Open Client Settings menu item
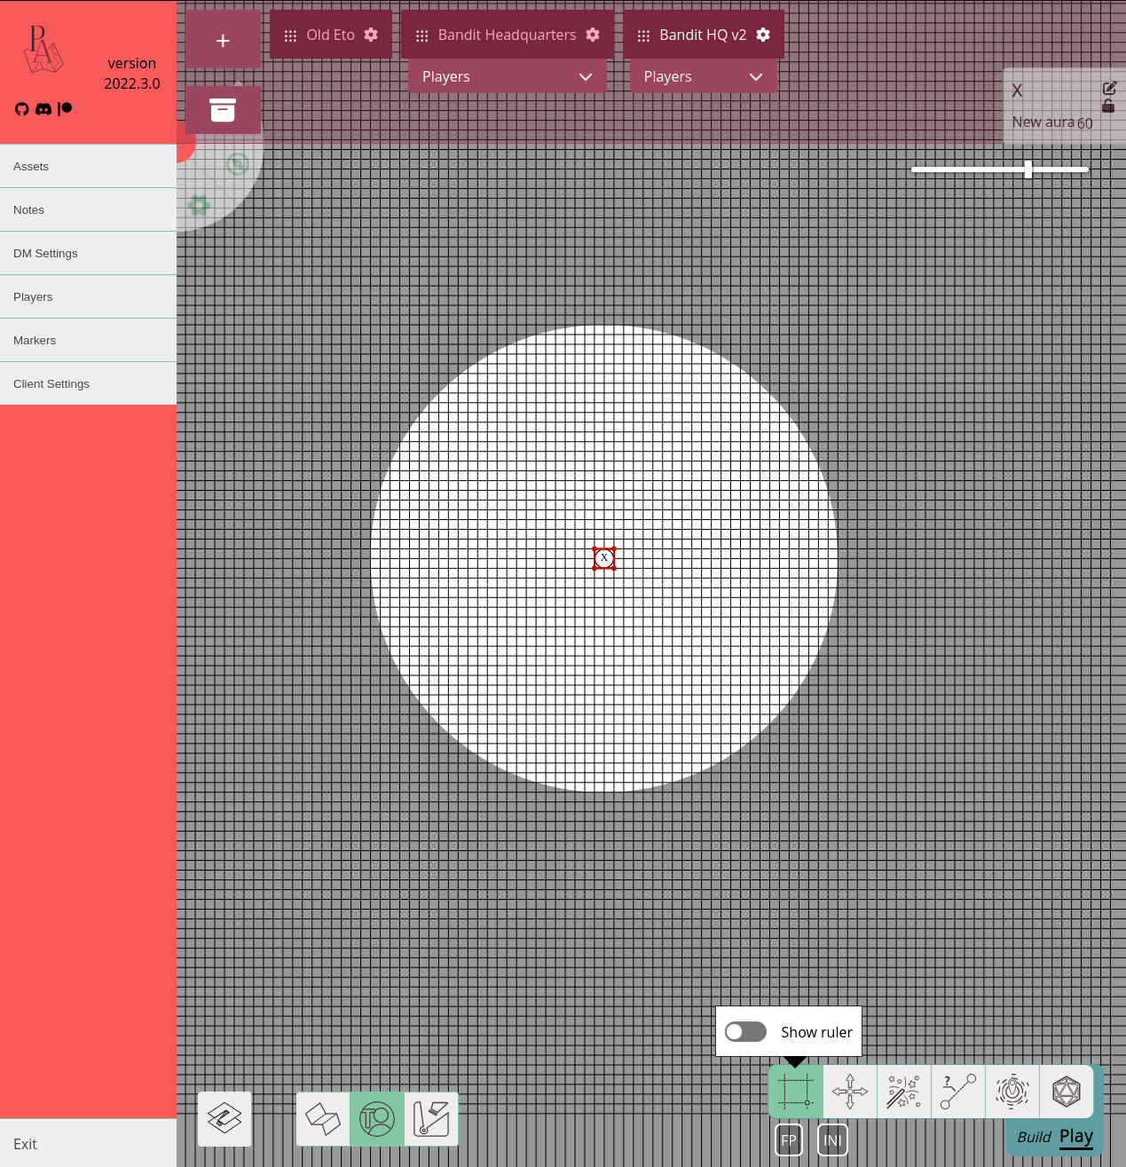 [88, 383]
